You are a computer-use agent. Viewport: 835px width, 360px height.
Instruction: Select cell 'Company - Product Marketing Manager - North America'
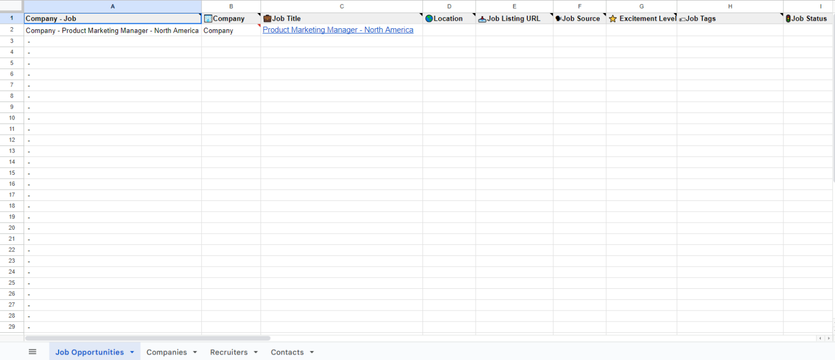113,30
